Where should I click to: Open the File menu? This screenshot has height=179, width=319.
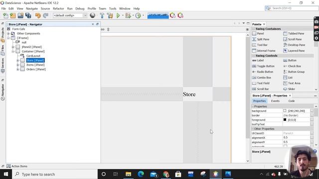(3, 8)
